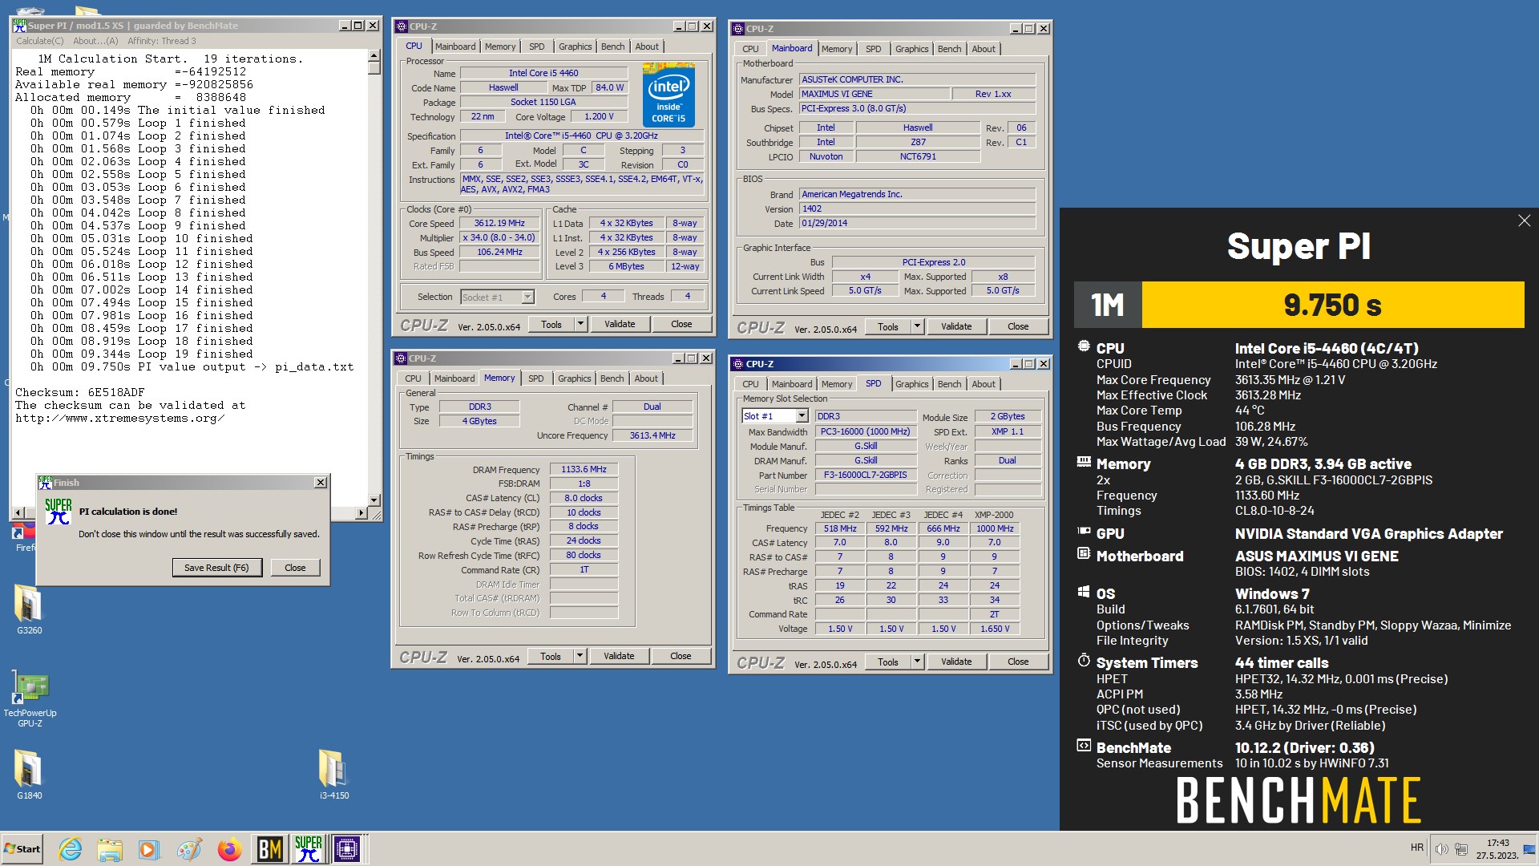Viewport: 1539px width, 866px height.
Task: Click the Super PI icon in Finish dialog
Action: click(59, 512)
